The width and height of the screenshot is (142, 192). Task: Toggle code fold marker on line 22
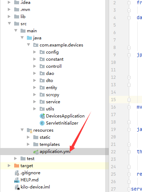click(x=129, y=152)
